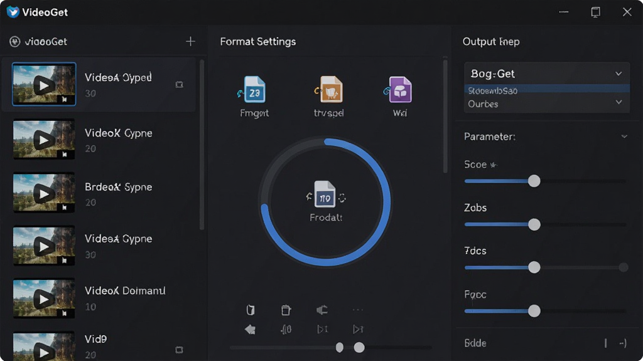Maximize the VideoGet window
This screenshot has height=361, width=643.
point(595,13)
